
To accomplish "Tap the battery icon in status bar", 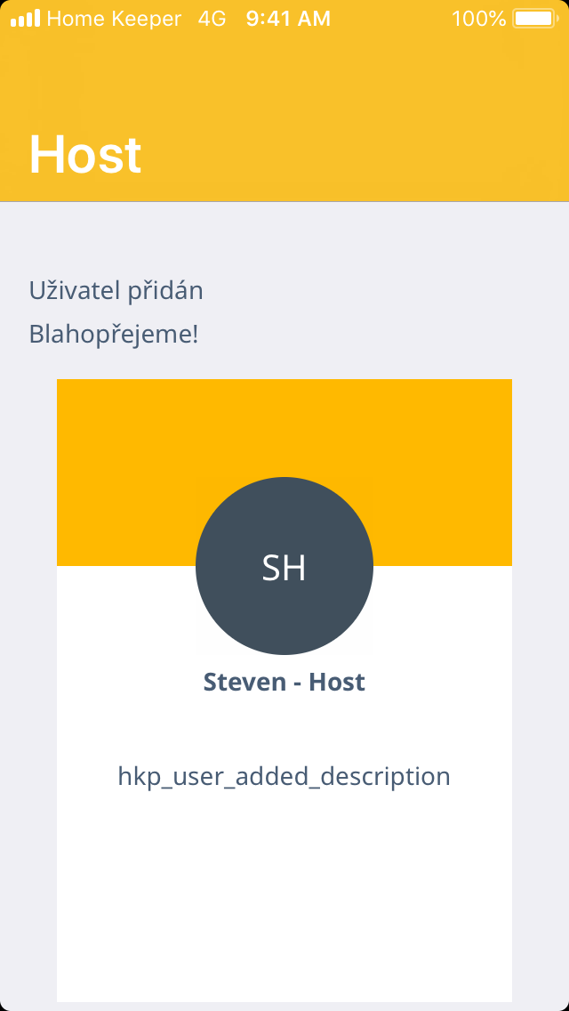I will (533, 18).
